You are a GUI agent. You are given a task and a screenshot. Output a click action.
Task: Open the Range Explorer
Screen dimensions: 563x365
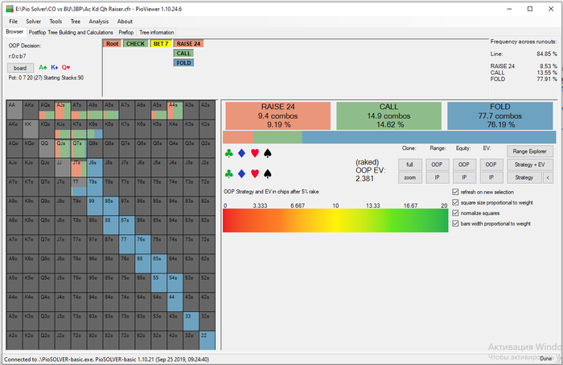pyautogui.click(x=529, y=151)
